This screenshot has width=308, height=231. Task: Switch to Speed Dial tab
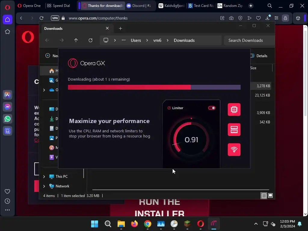click(59, 6)
